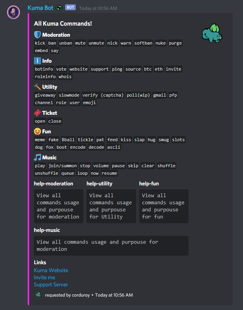The width and height of the screenshot is (243, 310).
Task: Click the small footer avatar near requested by
Action: tap(38, 295)
